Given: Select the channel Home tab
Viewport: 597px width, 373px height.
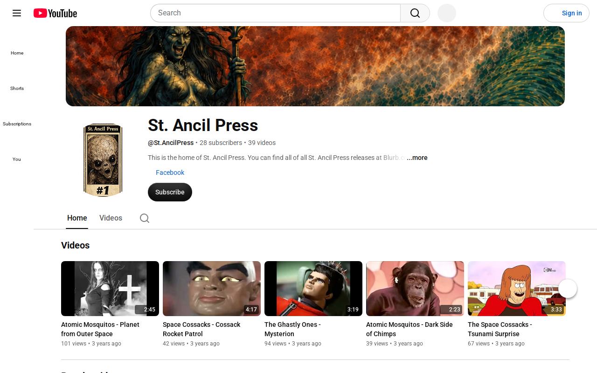Looking at the screenshot, I should tap(77, 218).
